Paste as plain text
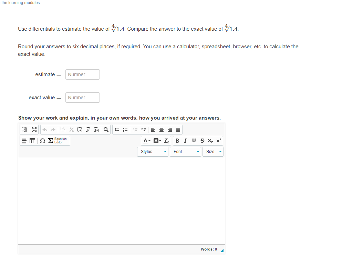The width and height of the screenshot is (343, 264). pyautogui.click(x=88, y=130)
